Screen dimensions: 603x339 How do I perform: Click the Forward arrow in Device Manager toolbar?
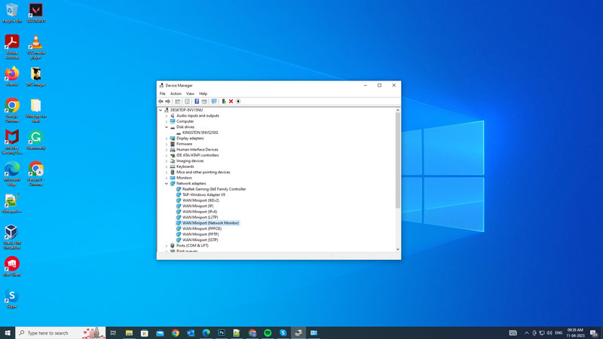(x=167, y=102)
